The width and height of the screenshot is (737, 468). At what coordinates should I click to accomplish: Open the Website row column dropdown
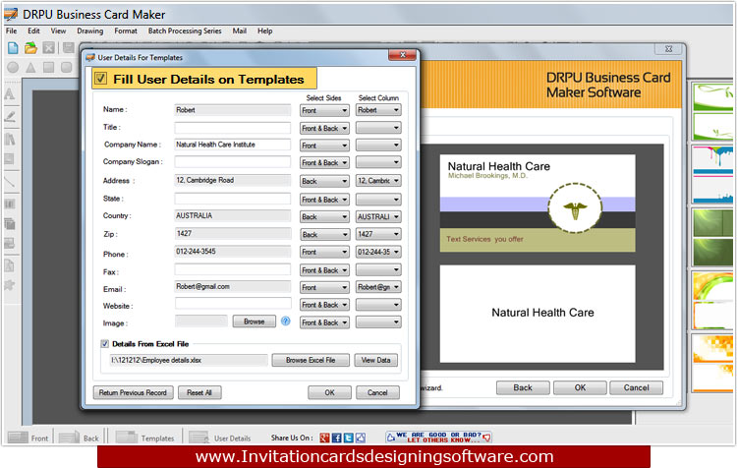click(378, 305)
